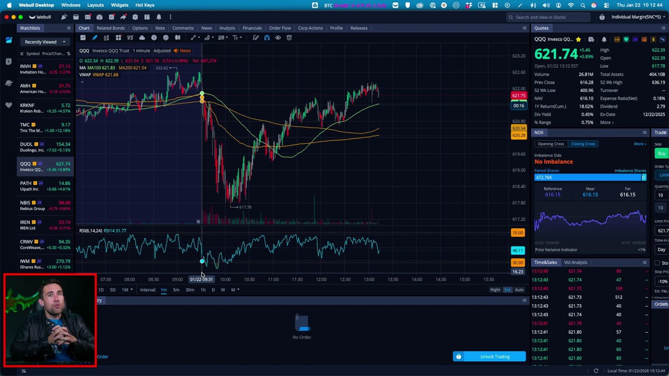Select the 1m interval
The width and height of the screenshot is (669, 376).
point(164,290)
